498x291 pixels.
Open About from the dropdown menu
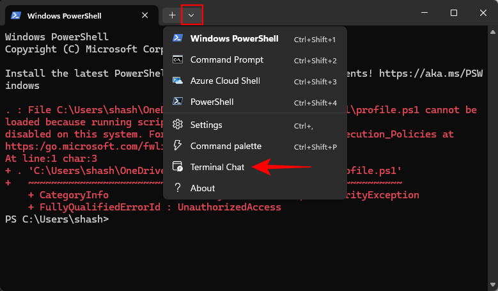[203, 188]
